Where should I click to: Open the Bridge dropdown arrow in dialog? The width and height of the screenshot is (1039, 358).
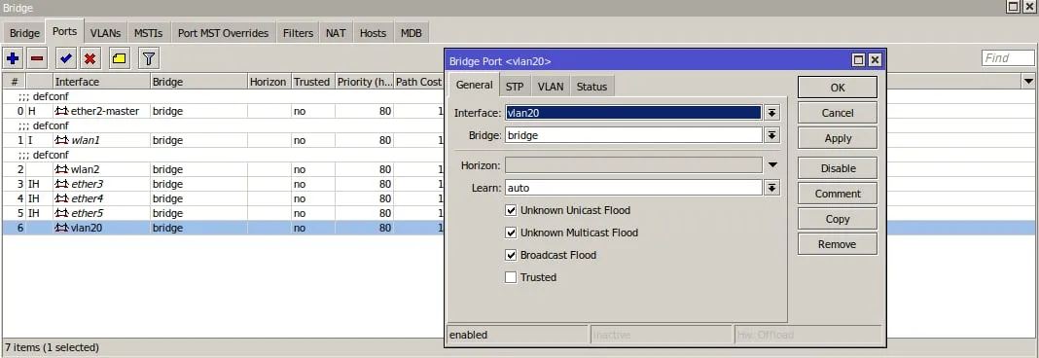(772, 135)
